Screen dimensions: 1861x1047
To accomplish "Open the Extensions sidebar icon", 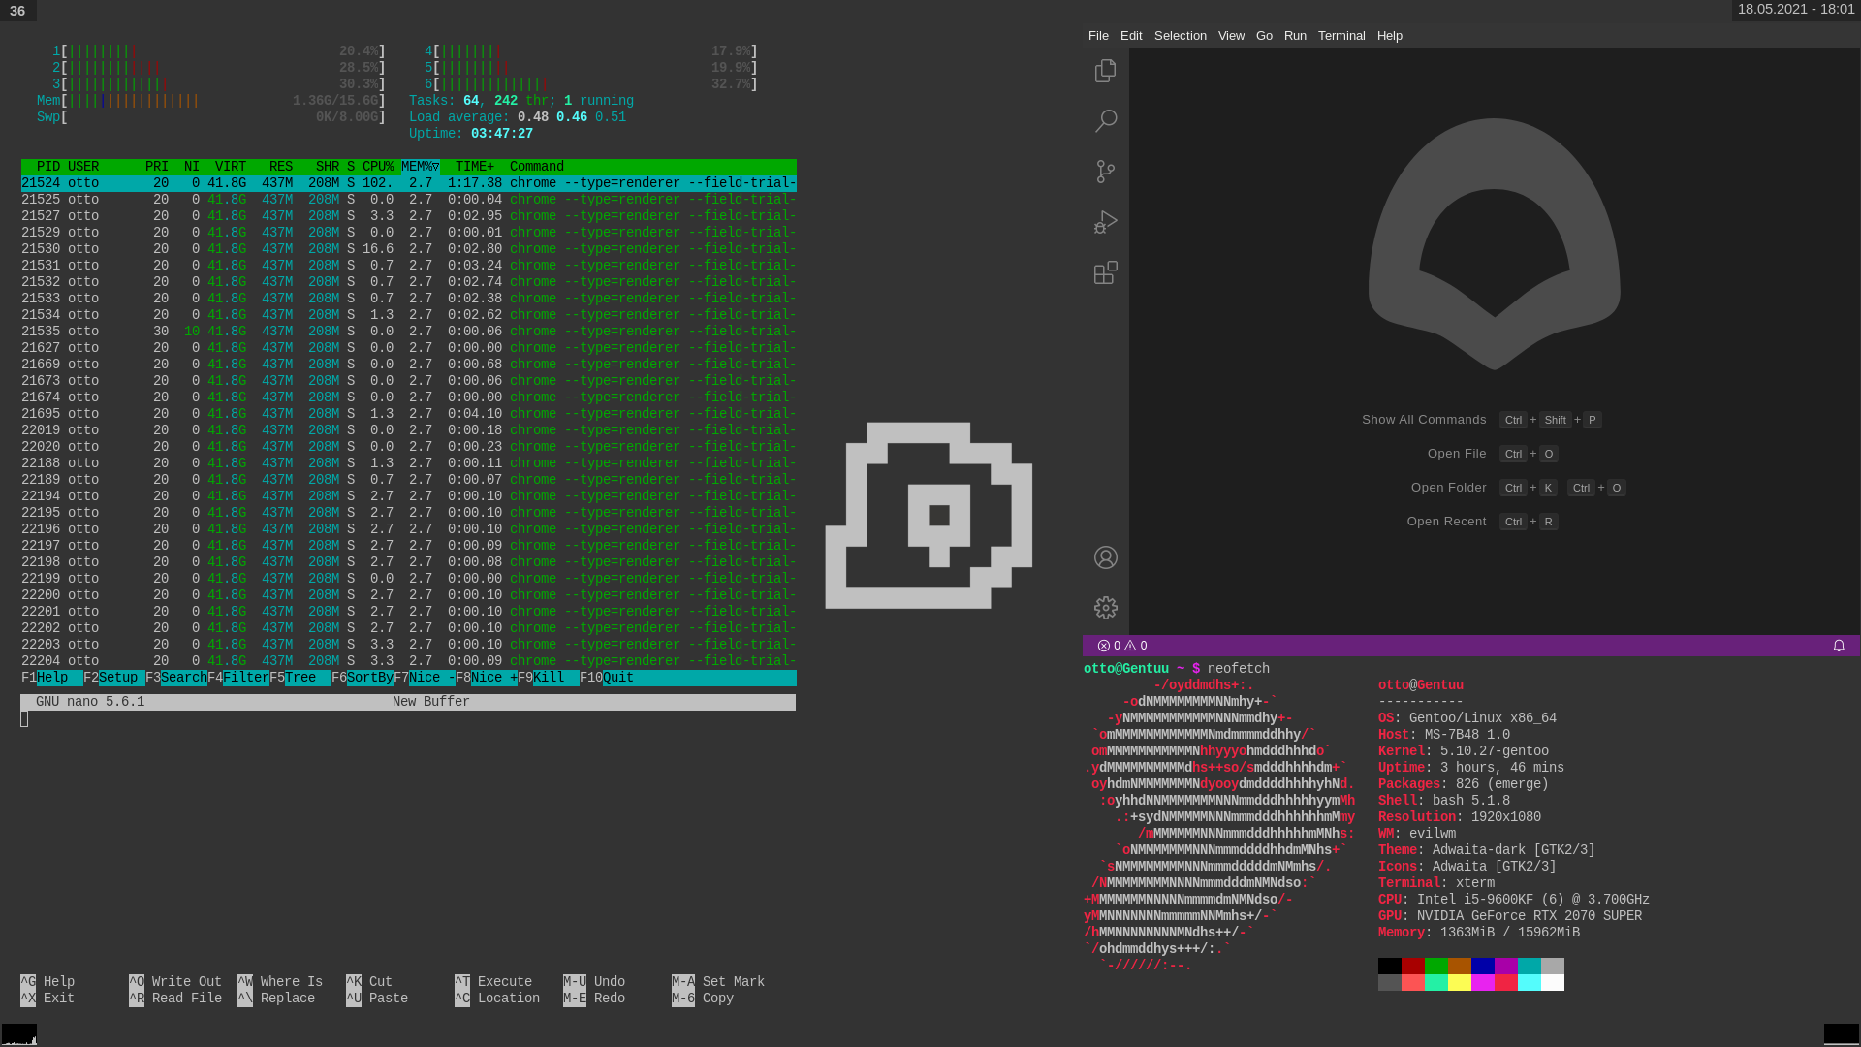I will [x=1105, y=272].
